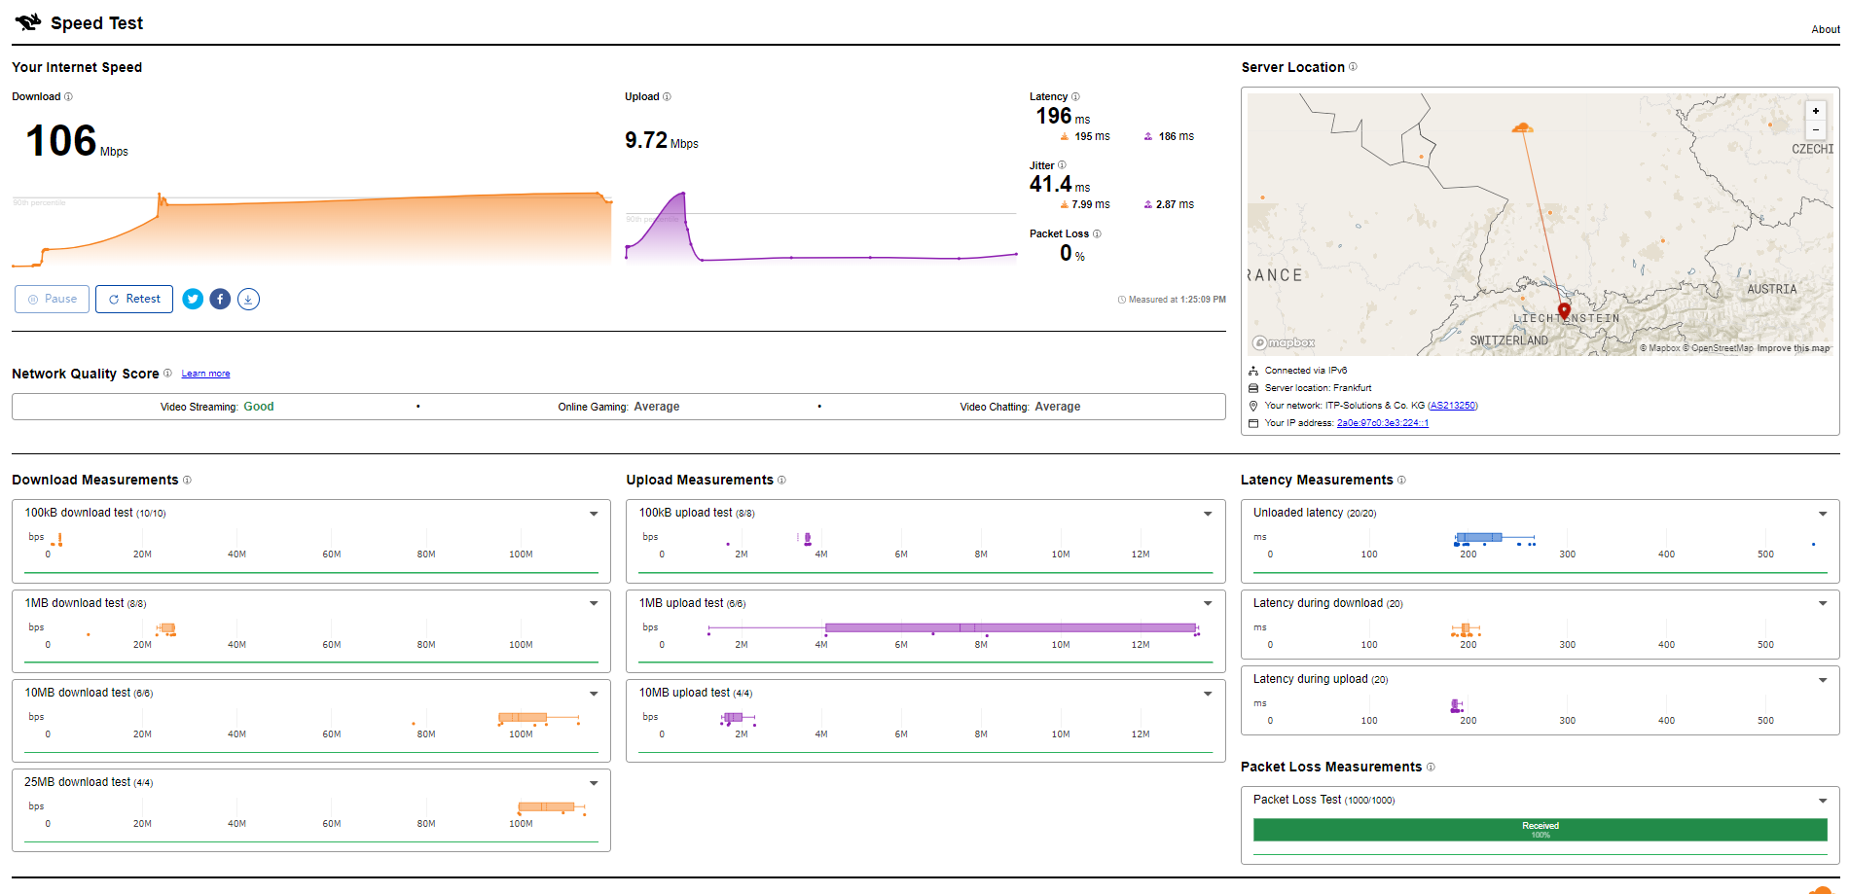The image size is (1849, 894).
Task: Open the info icon beside Download Measurements
Action: [x=187, y=480]
